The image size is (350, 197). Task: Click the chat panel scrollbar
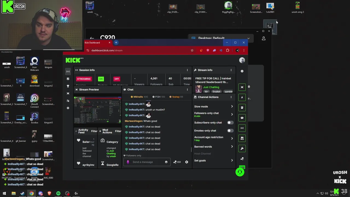coord(191,149)
